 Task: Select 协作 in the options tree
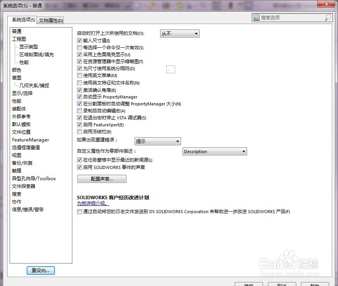(x=17, y=202)
